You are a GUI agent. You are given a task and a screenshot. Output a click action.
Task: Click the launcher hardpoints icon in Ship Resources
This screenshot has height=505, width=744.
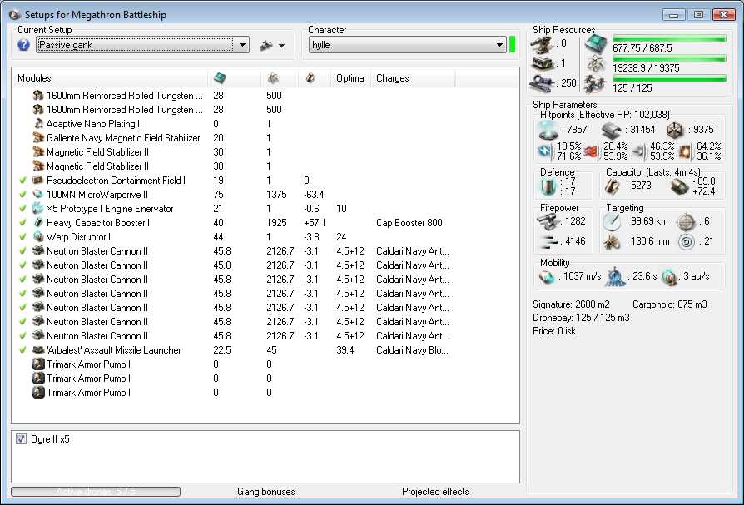point(542,63)
